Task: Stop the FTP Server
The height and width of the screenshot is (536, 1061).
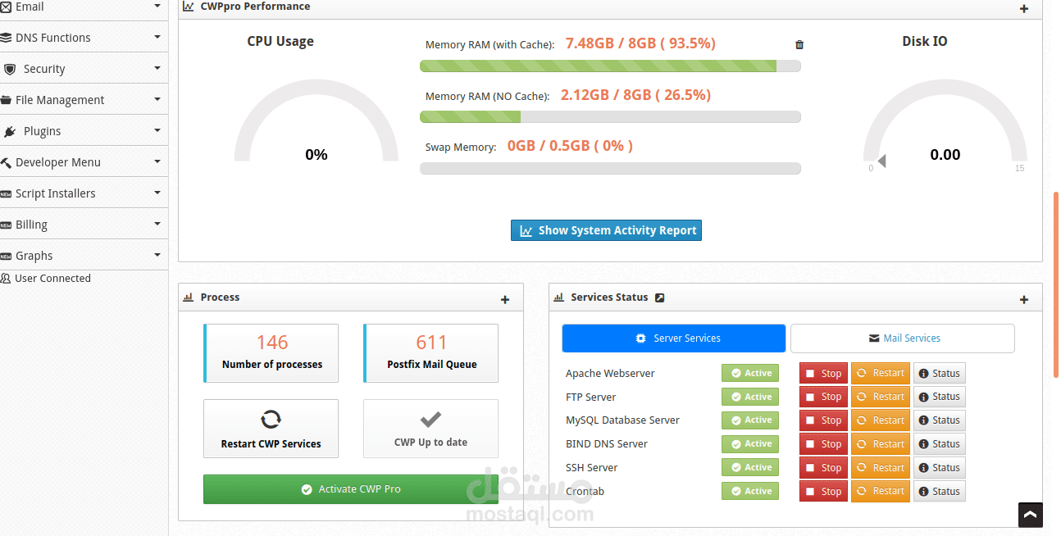Action: pos(823,397)
